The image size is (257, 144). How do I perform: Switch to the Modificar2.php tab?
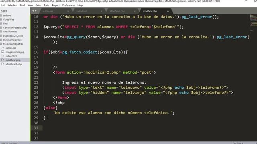coord(117,11)
